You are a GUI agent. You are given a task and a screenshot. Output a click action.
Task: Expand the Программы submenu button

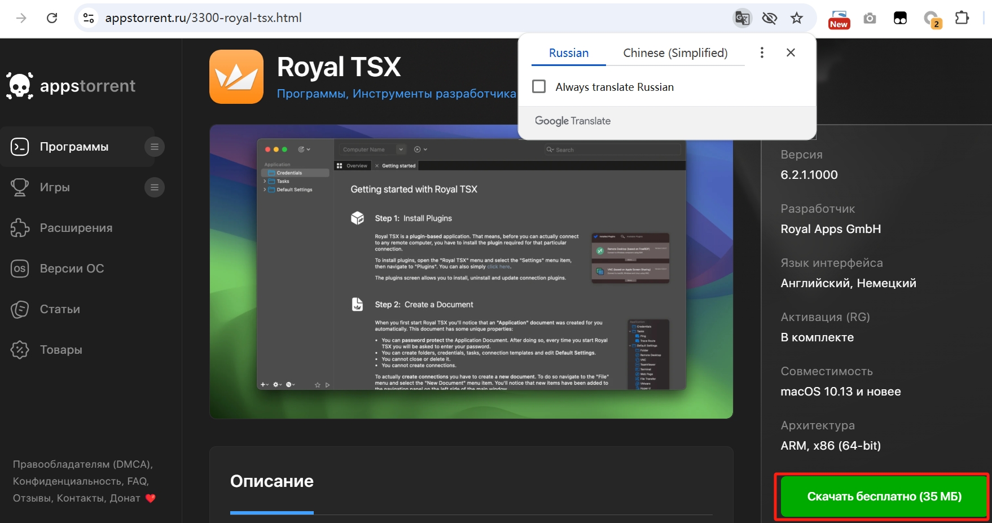point(154,147)
